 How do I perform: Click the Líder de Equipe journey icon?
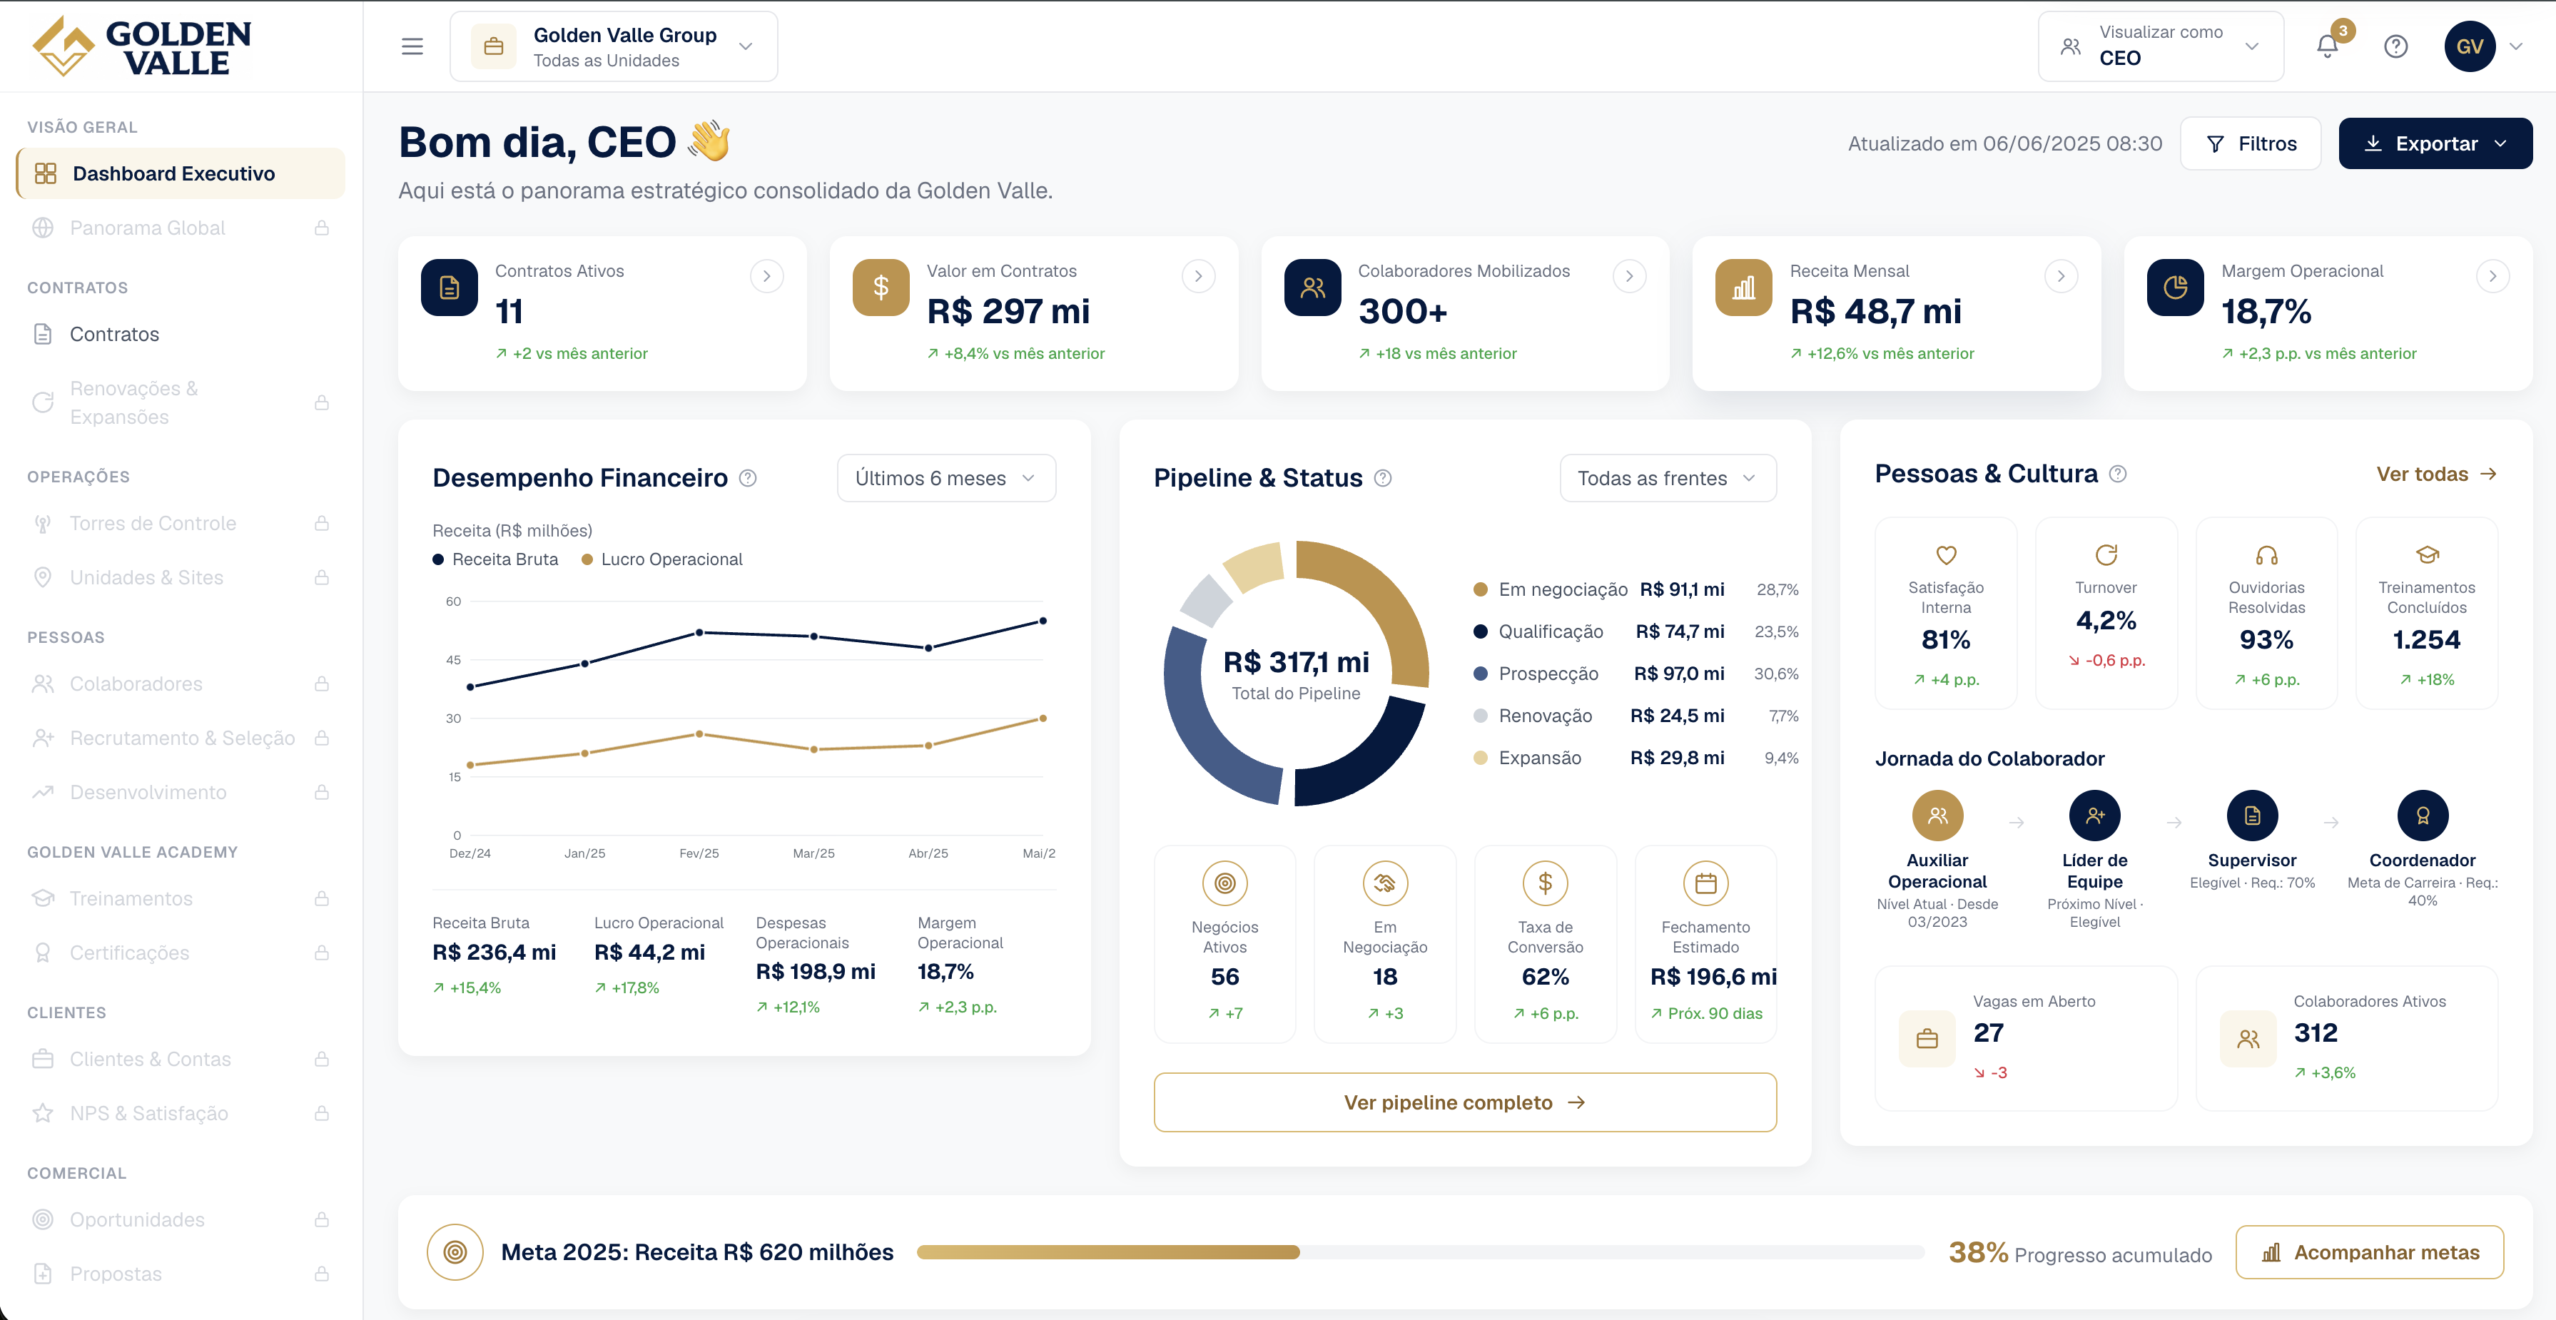point(2094,816)
